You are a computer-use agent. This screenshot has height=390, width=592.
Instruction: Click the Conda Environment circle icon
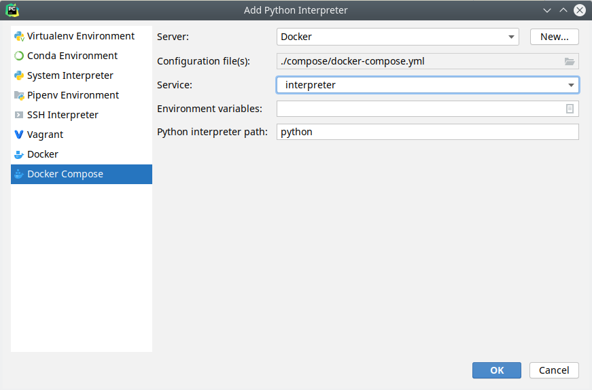coord(19,56)
